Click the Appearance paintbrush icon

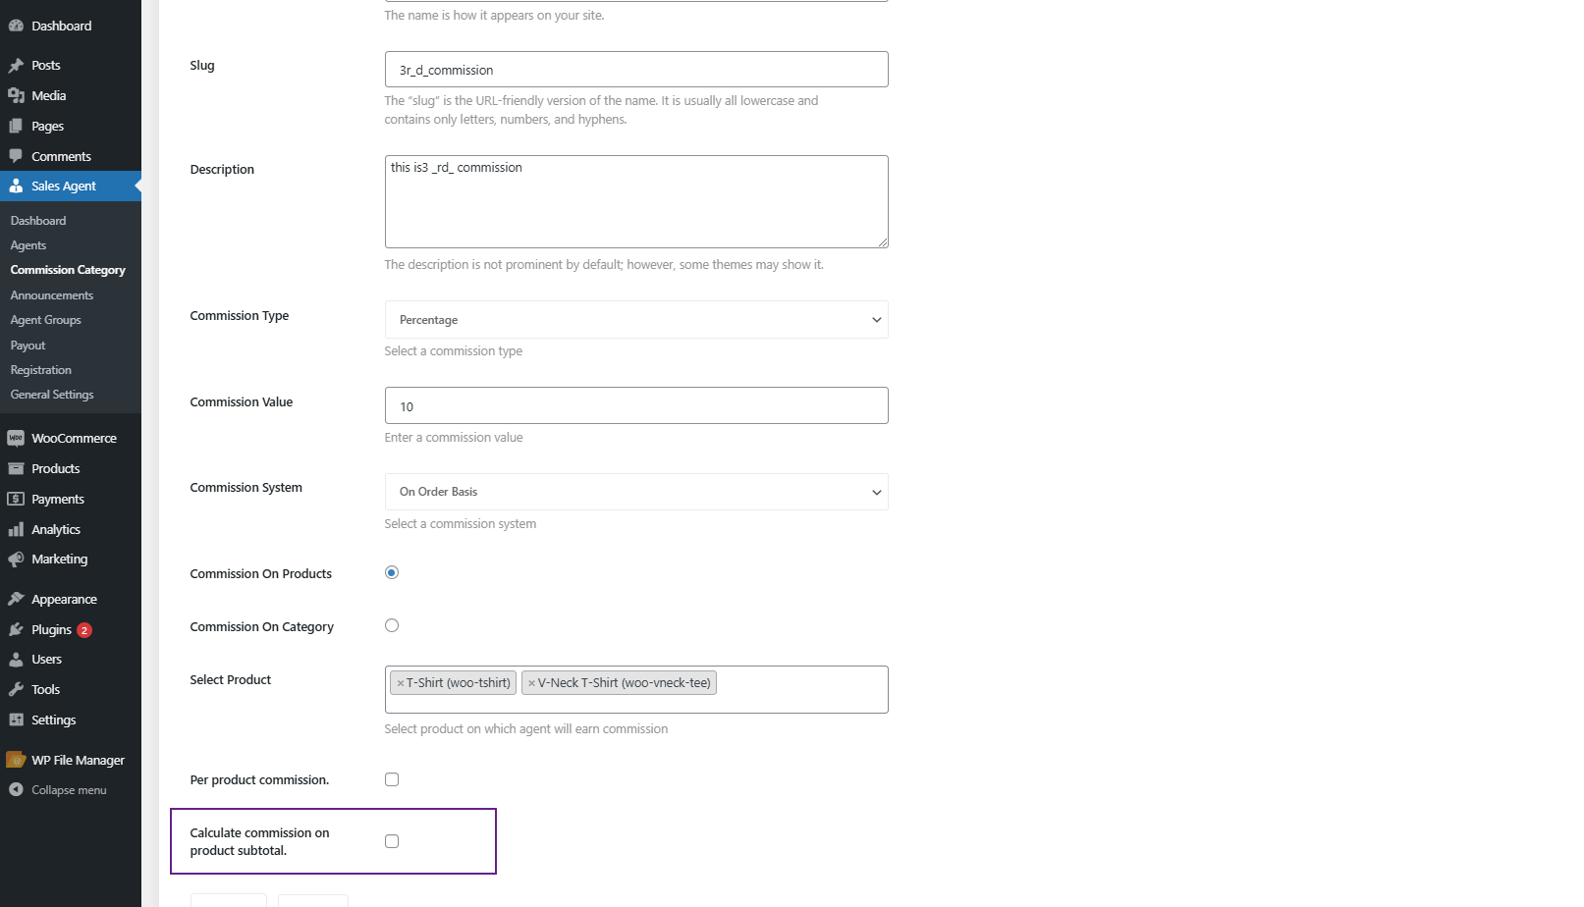click(16, 600)
